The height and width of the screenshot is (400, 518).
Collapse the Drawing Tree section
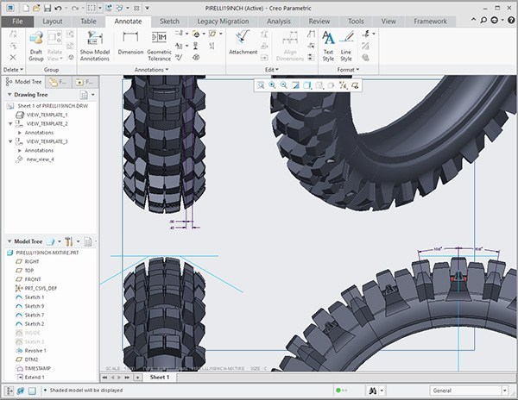(x=9, y=94)
